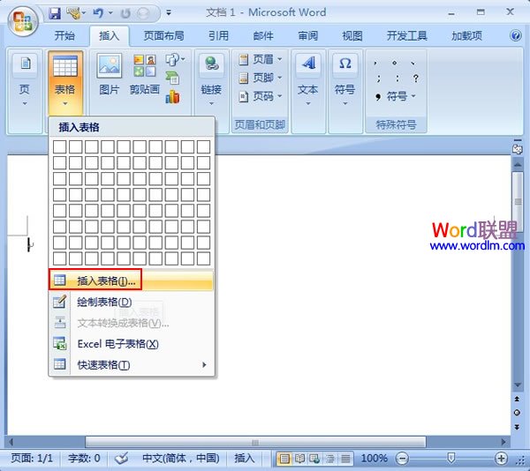The image size is (530, 471).
Task: Click the Excel spreadsheet icon in menu
Action: point(60,344)
